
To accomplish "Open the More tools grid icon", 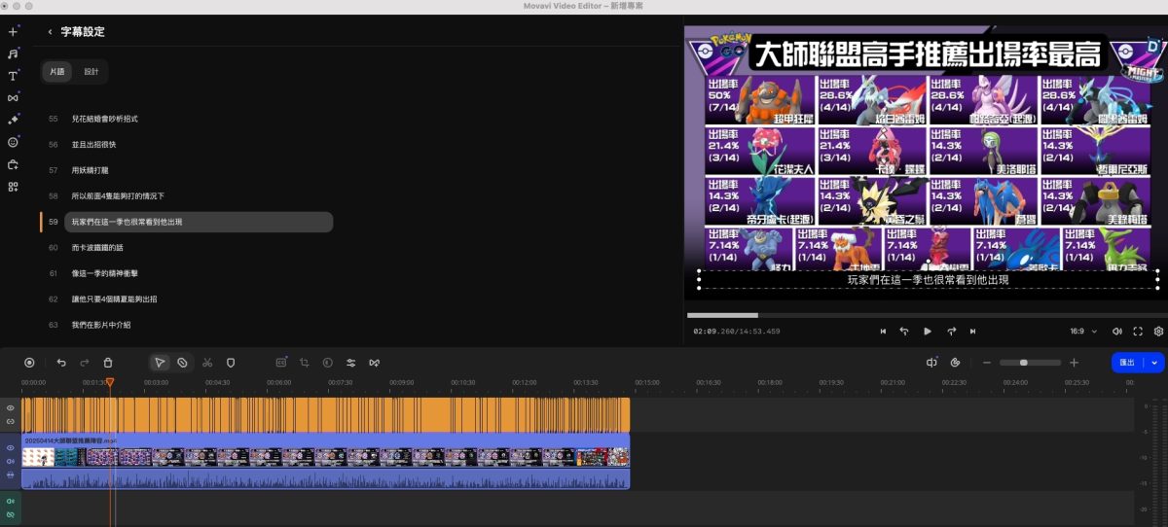I will [x=13, y=187].
